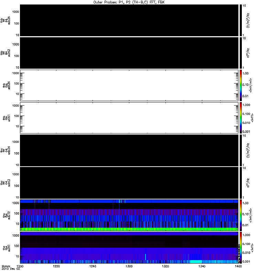The image size is (258, 276).
Task: Click the 'hhmm' axis format label
Action: [x=6, y=266]
